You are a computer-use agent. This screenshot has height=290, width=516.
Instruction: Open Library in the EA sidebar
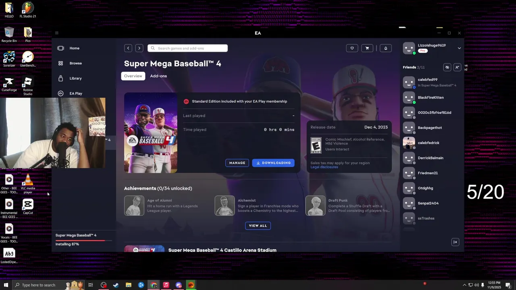(75, 79)
